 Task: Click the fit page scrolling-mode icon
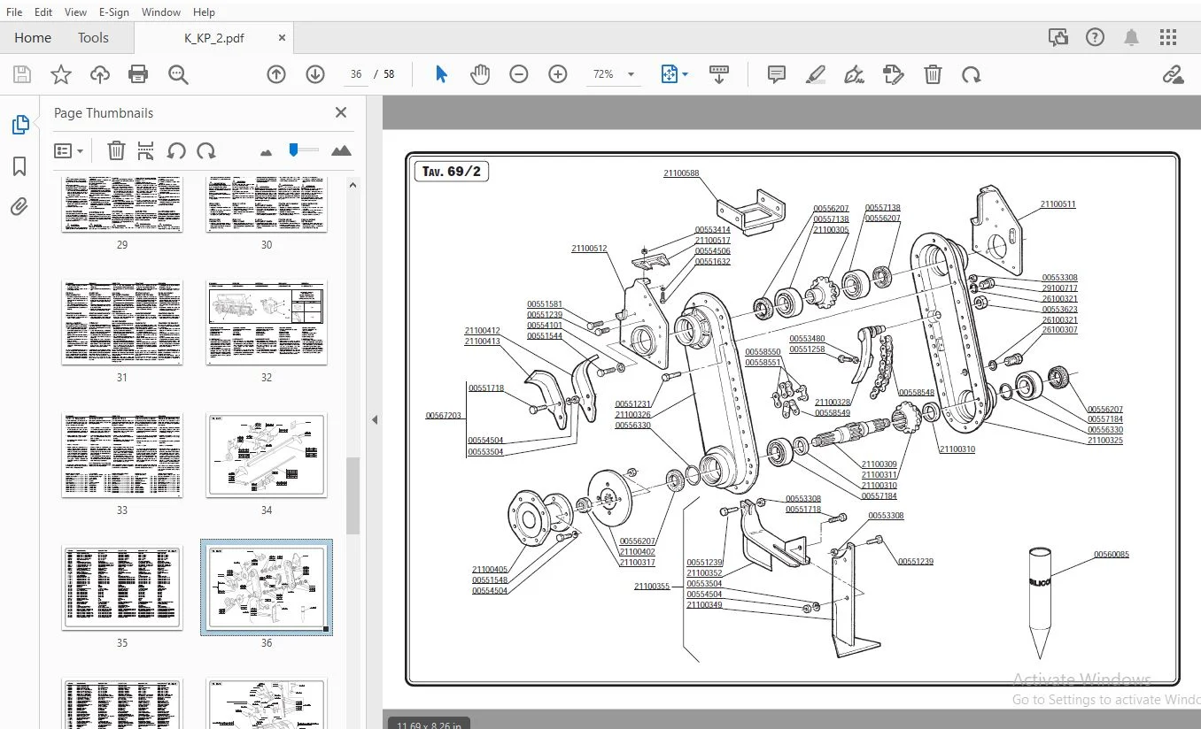pyautogui.click(x=670, y=74)
